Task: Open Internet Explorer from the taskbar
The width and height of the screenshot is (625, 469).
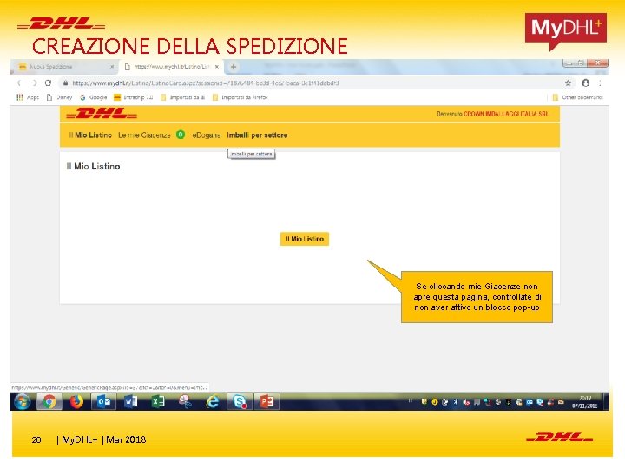Action: click(x=212, y=401)
